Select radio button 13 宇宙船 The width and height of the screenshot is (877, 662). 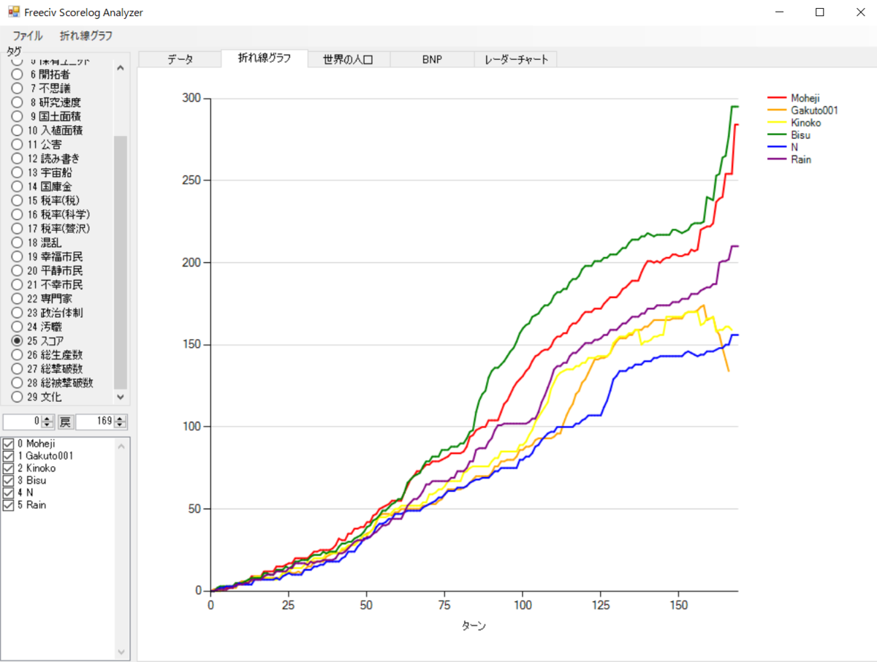[17, 172]
